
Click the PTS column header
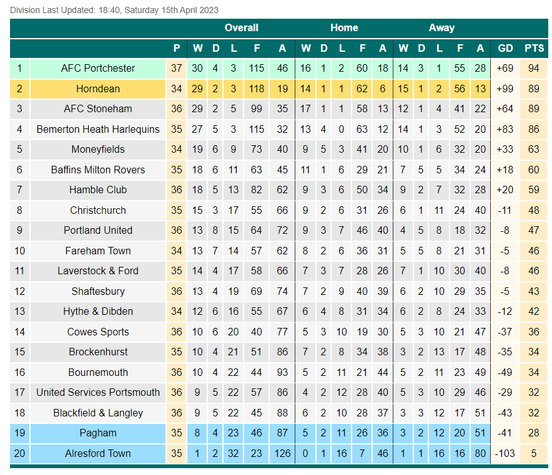[534, 48]
